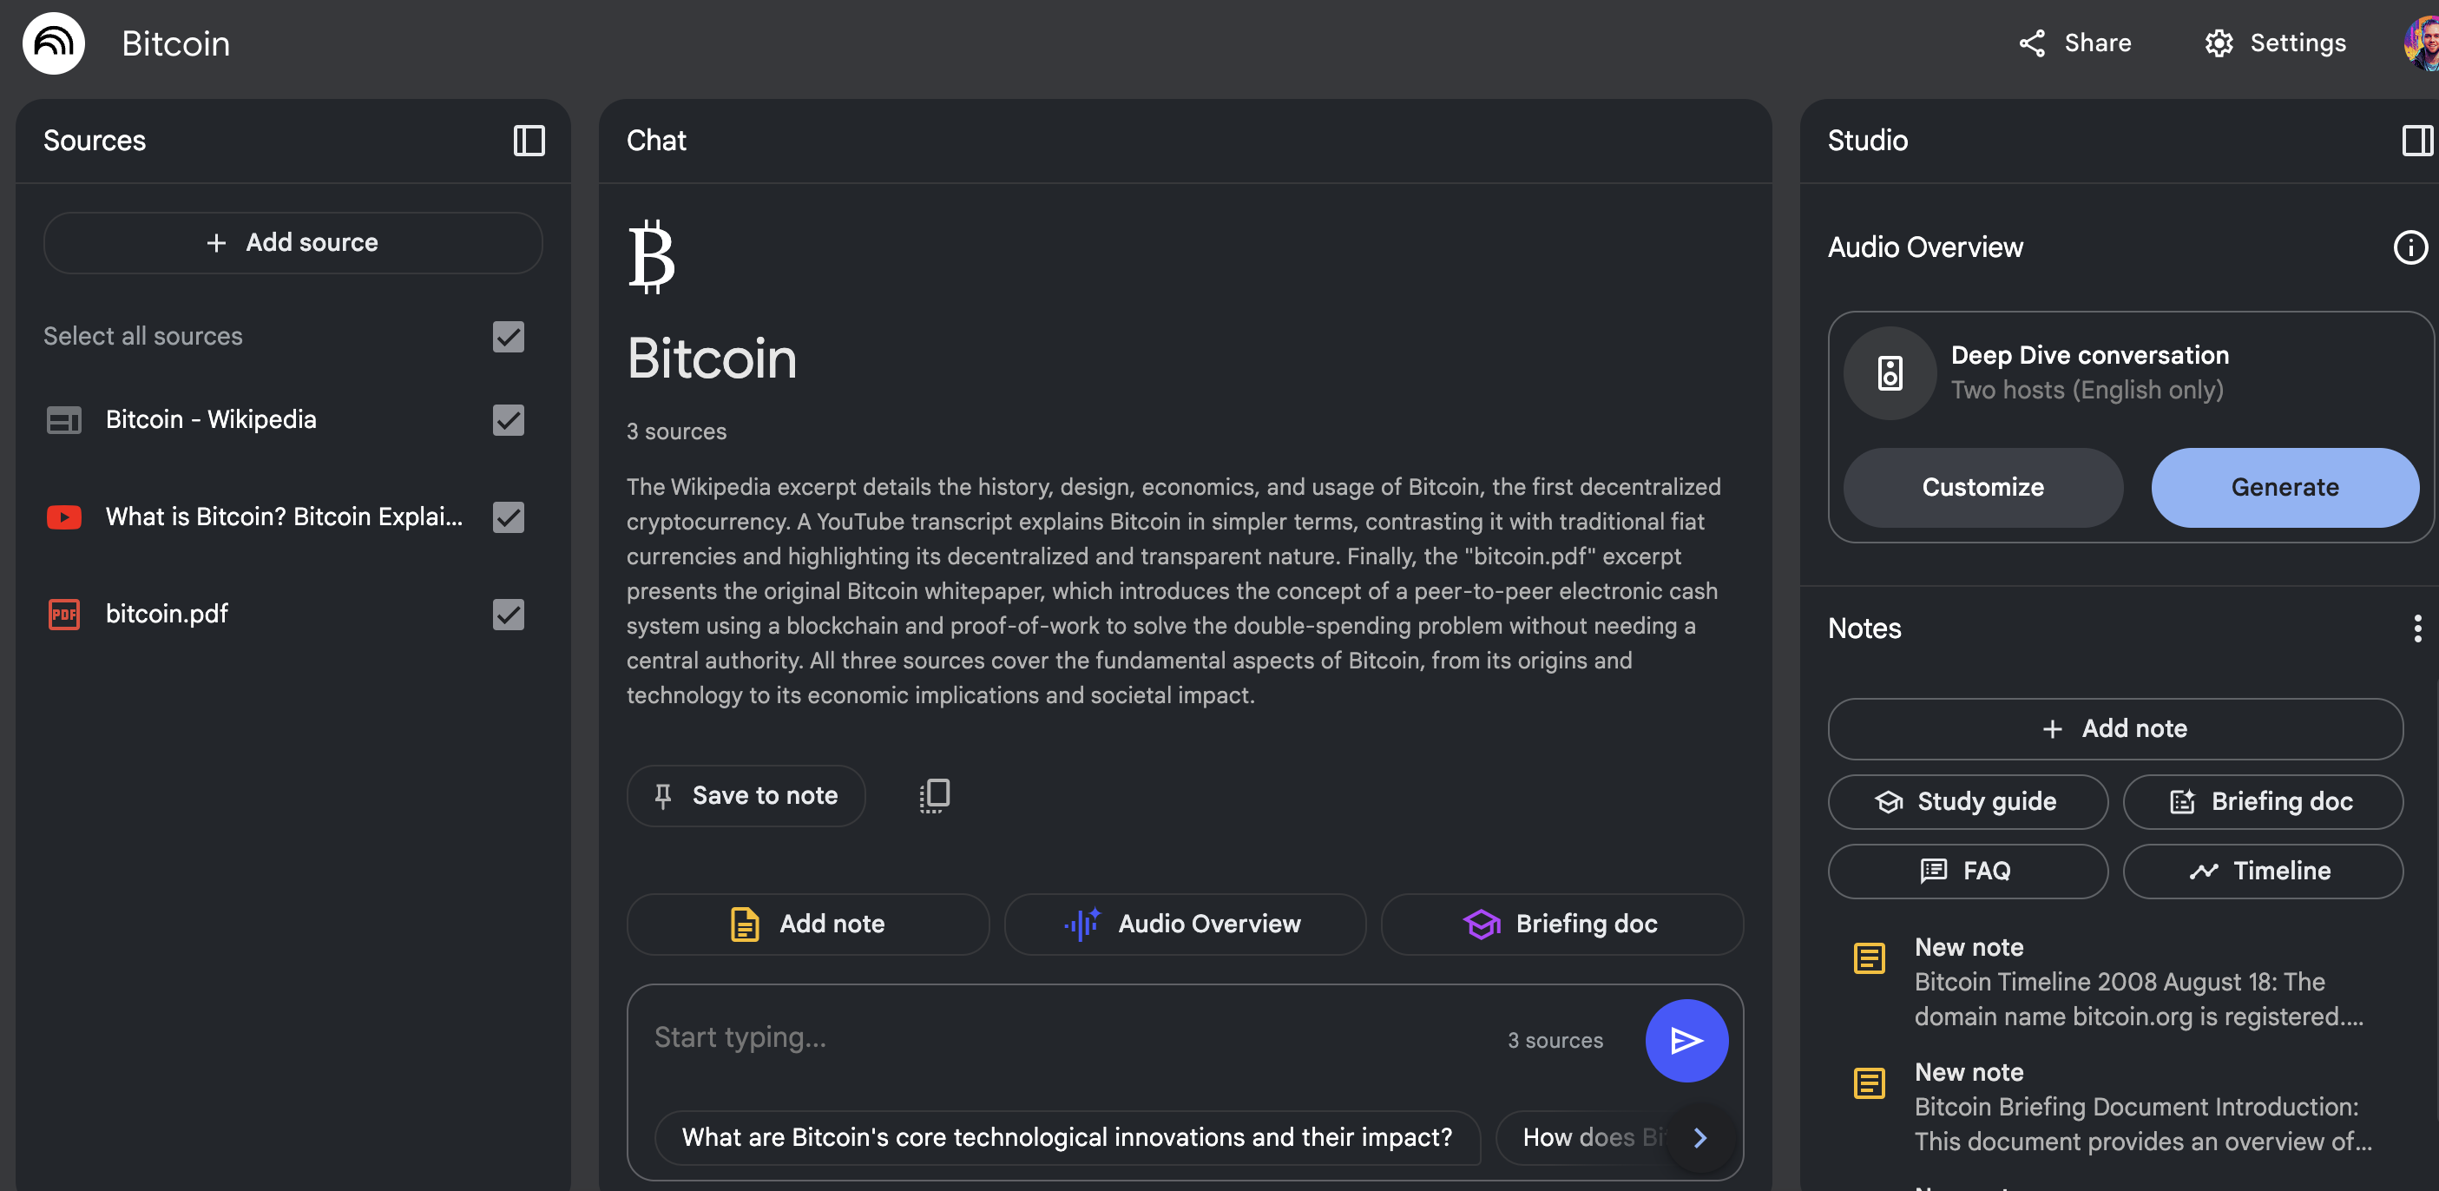The width and height of the screenshot is (2439, 1191).
Task: Open Notes three-dot options menu
Action: [x=2416, y=628]
